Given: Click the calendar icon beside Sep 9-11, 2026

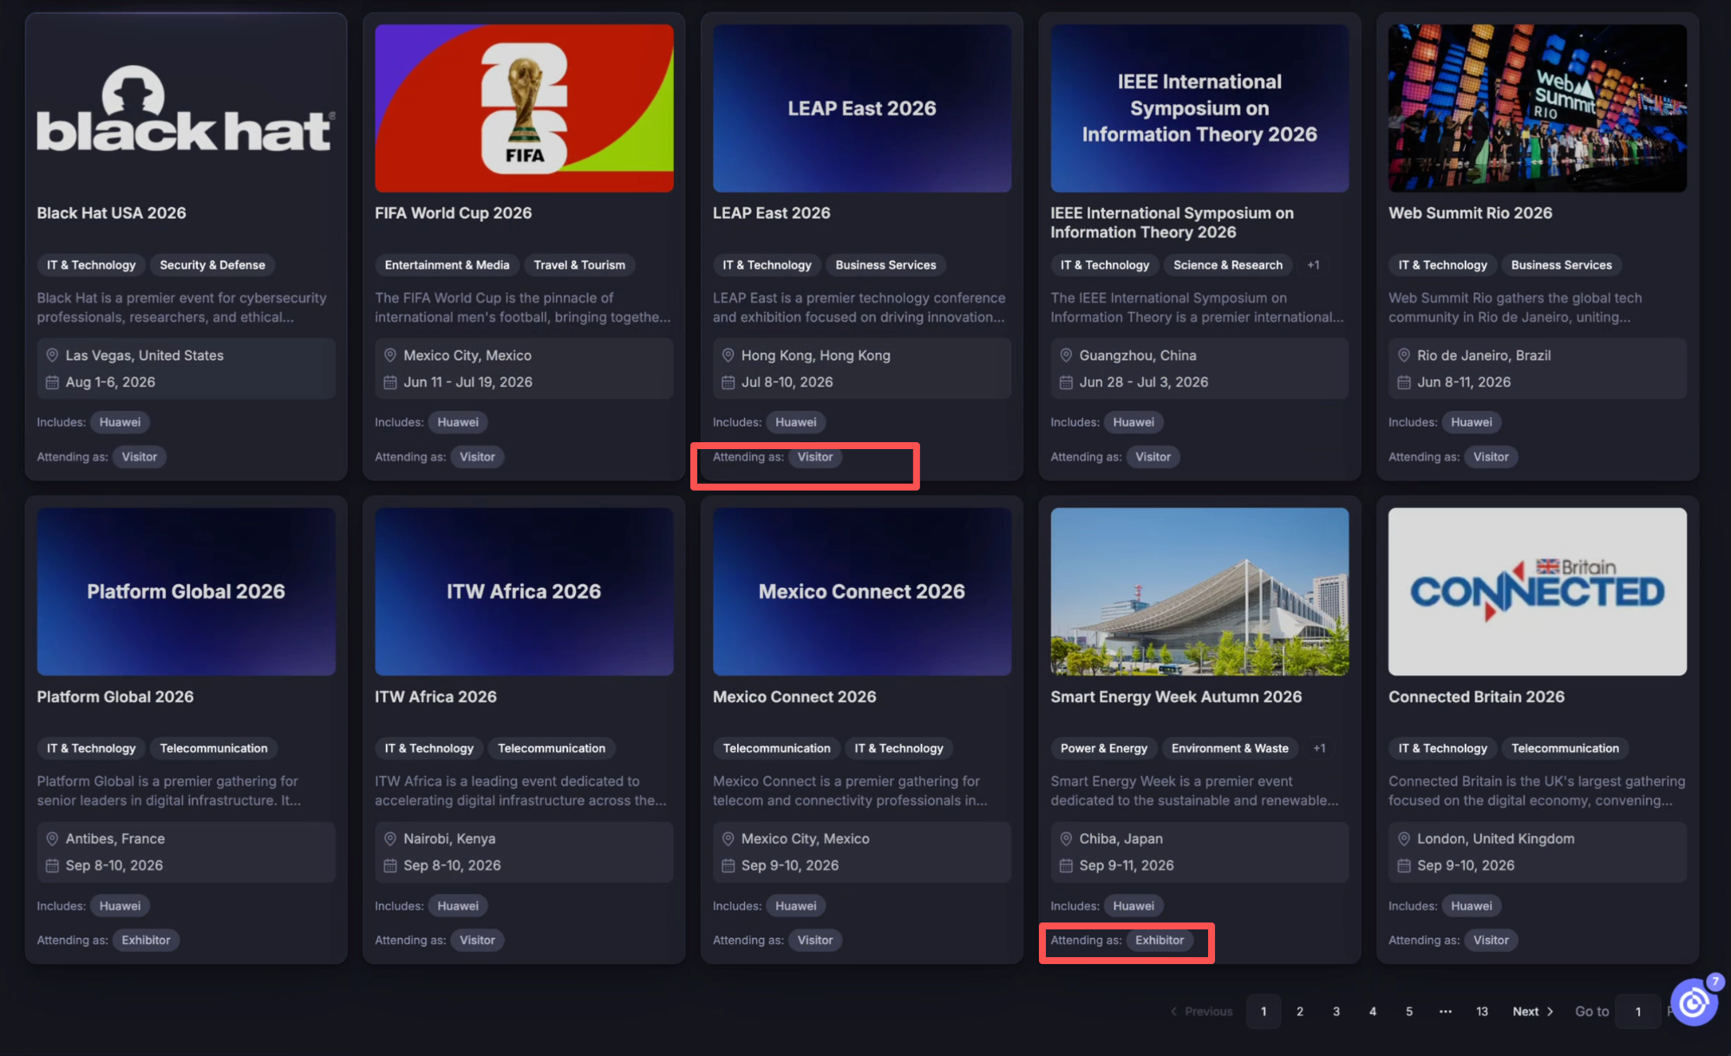Looking at the screenshot, I should coord(1066,865).
